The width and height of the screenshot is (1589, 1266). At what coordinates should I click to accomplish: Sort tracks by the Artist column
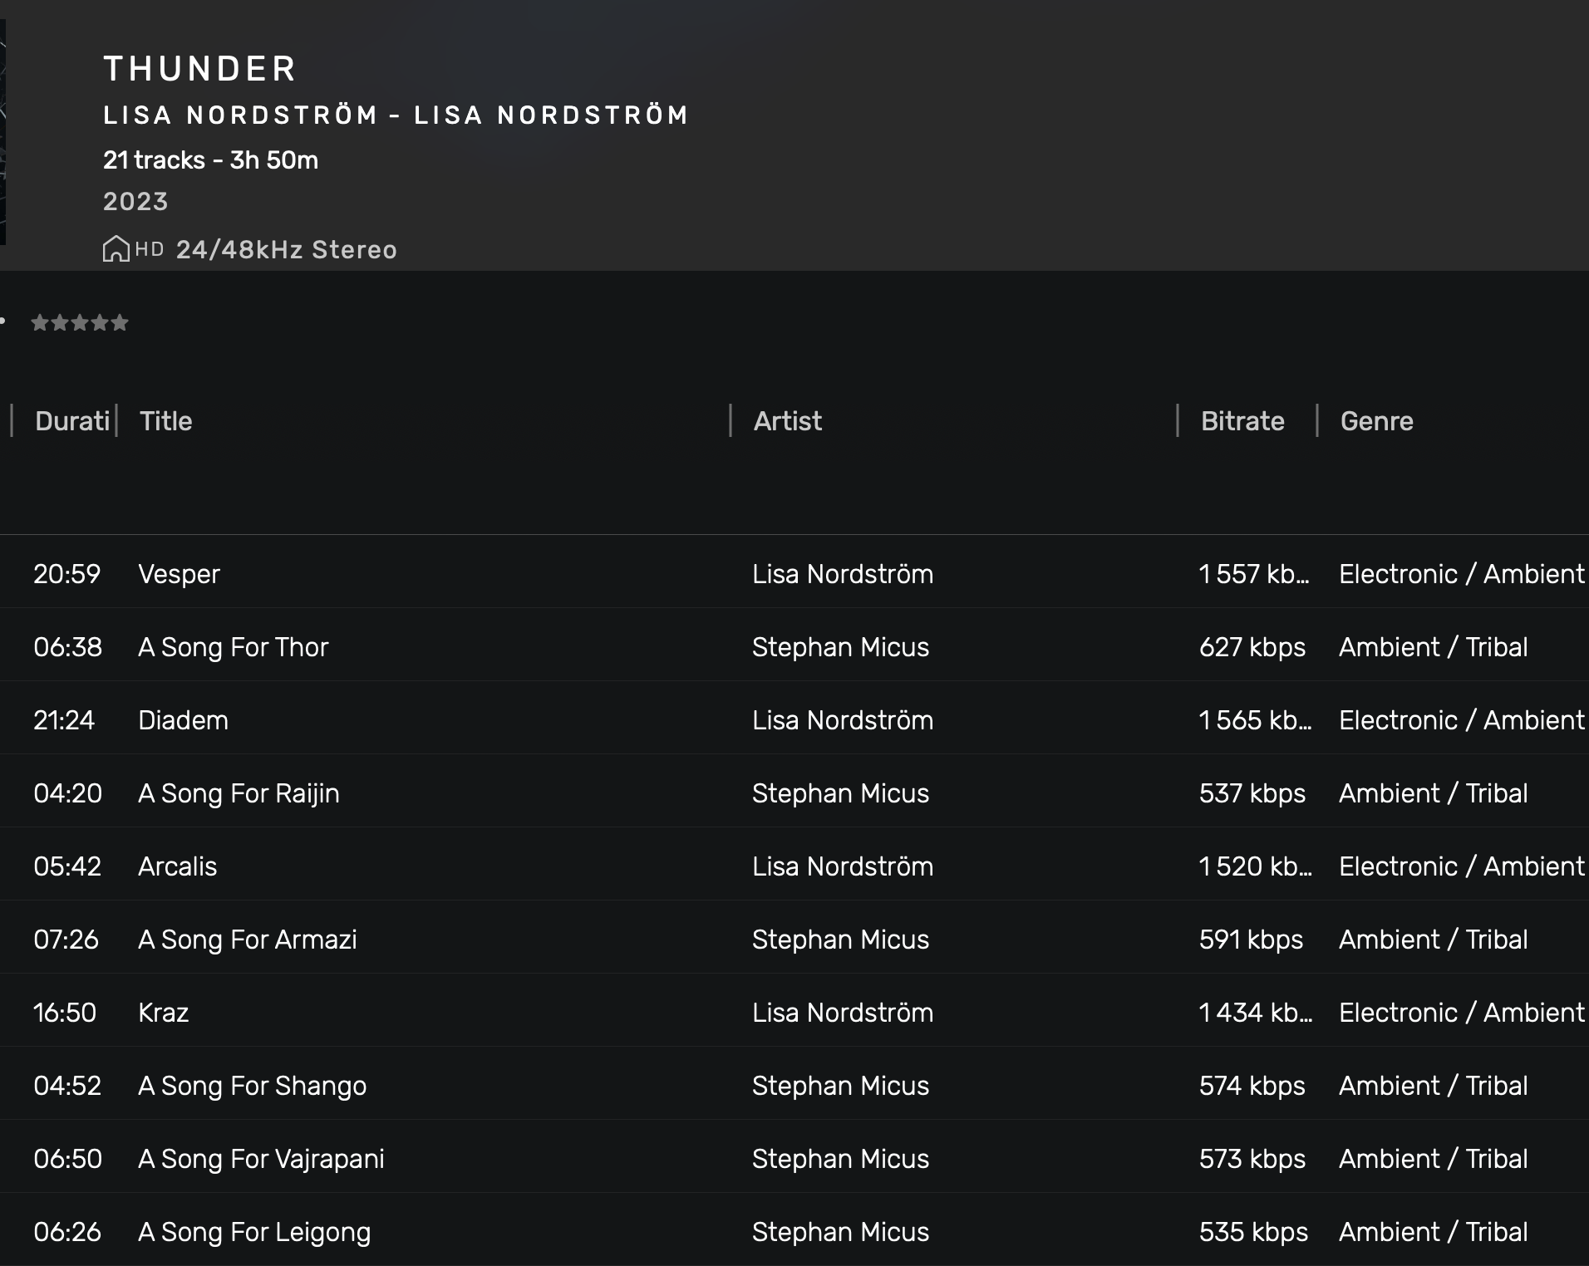pos(787,421)
